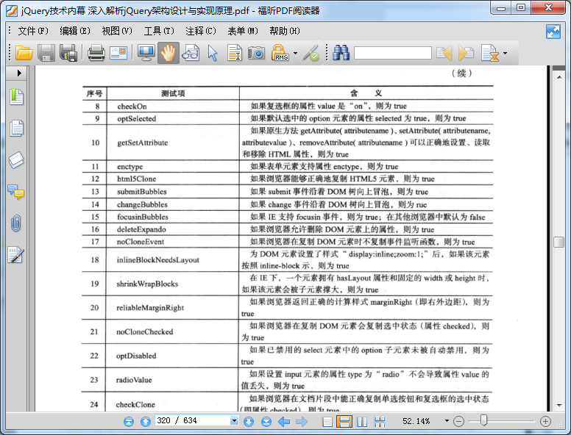This screenshot has width=571, height=435.
Task: Open the Pages thumbnail panel
Action: pos(16,128)
